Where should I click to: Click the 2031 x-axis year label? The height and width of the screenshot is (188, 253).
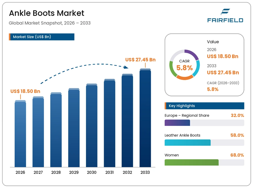(x=110, y=172)
